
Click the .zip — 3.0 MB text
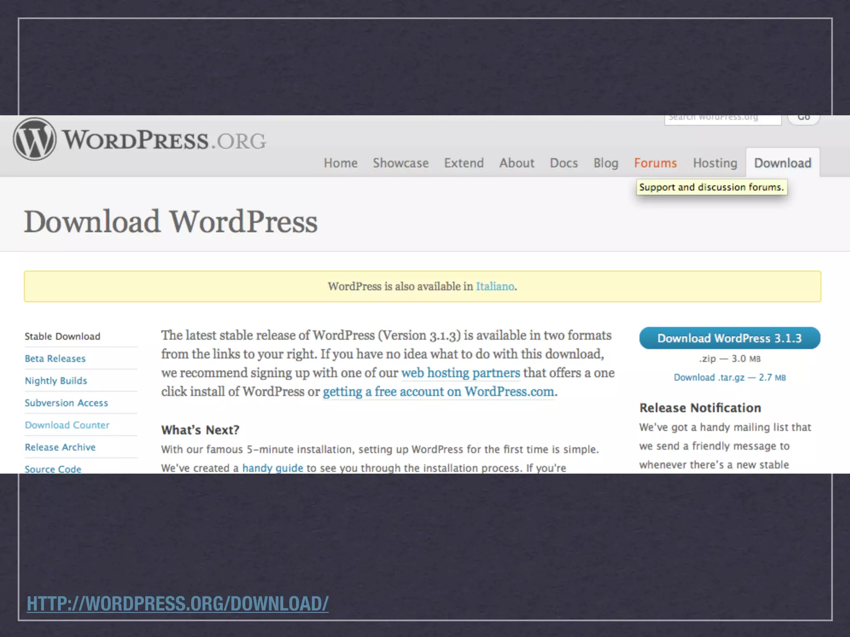coord(730,359)
